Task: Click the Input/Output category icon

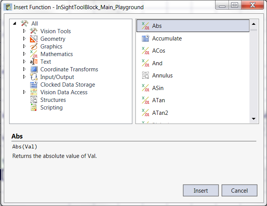Action: tap(34, 77)
